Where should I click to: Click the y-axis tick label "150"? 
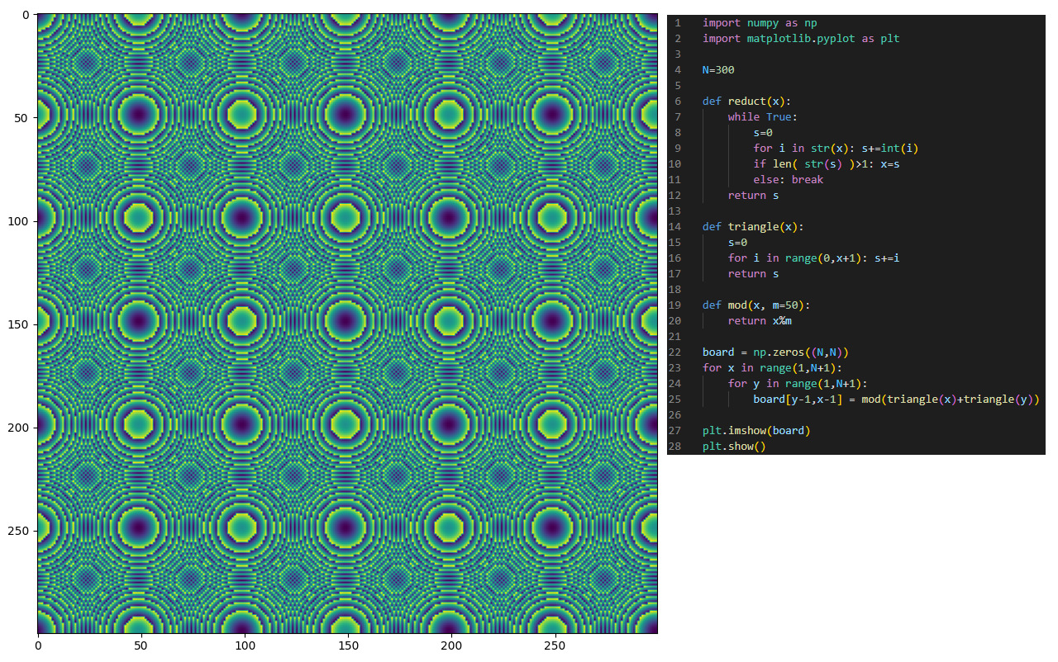[19, 324]
